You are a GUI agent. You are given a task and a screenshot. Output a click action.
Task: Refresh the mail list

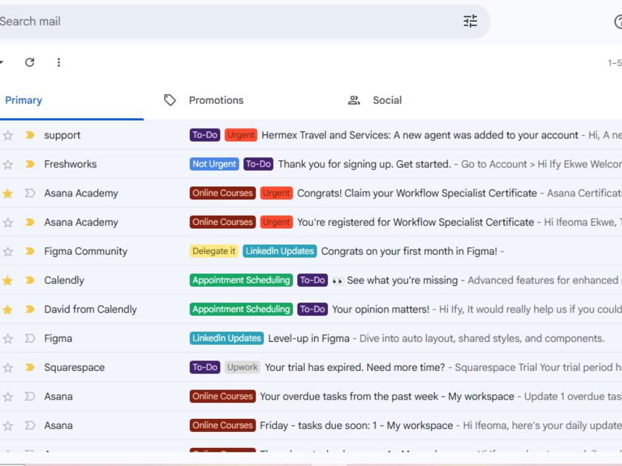[30, 62]
